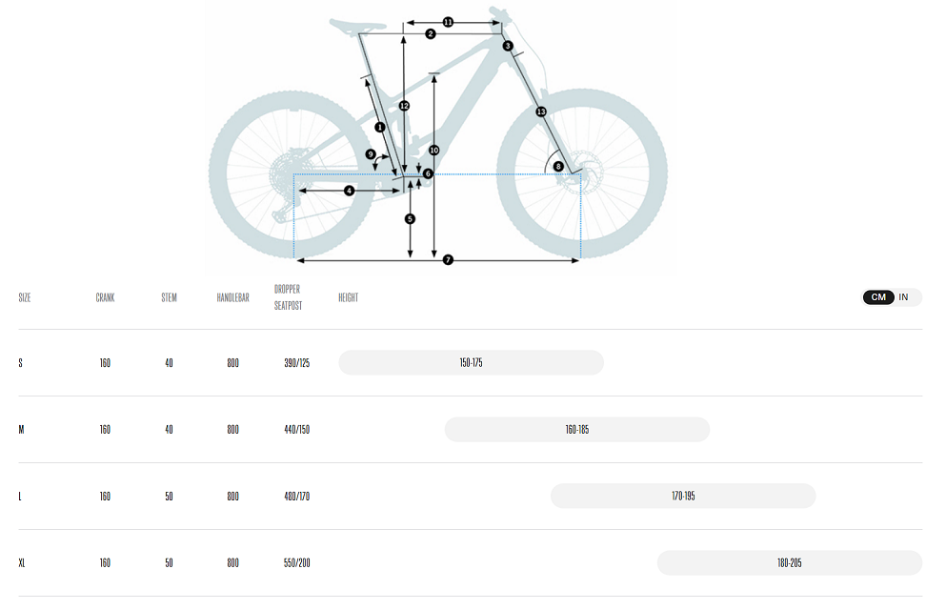Click marker 10 on standover line
926x610 pixels.
pyautogui.click(x=434, y=151)
